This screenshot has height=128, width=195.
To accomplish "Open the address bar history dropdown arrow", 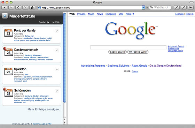I will (x=143, y=8).
